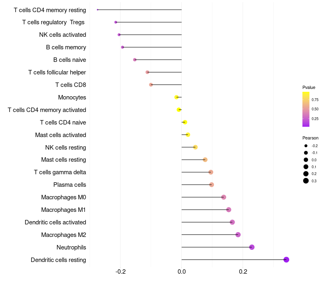This screenshot has height=283, width=323.
Task: Select the Mast cells resting data point
Action: pyautogui.click(x=205, y=160)
